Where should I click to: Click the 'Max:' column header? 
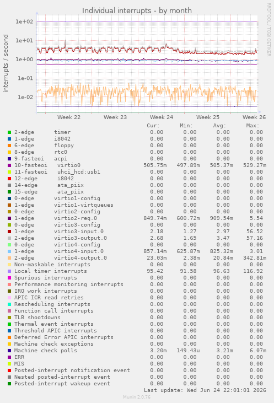[x=252, y=126]
